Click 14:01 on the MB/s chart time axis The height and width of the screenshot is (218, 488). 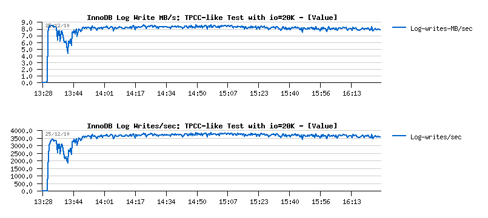pyautogui.click(x=104, y=94)
